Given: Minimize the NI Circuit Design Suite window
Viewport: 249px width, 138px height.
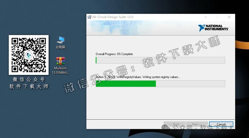Looking at the screenshot, I should [206, 17].
